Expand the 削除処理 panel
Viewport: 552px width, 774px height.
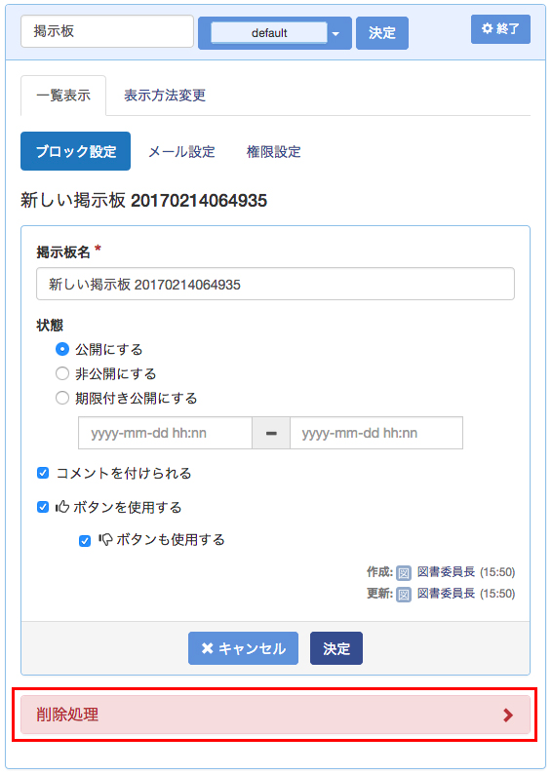pyautogui.click(x=275, y=715)
